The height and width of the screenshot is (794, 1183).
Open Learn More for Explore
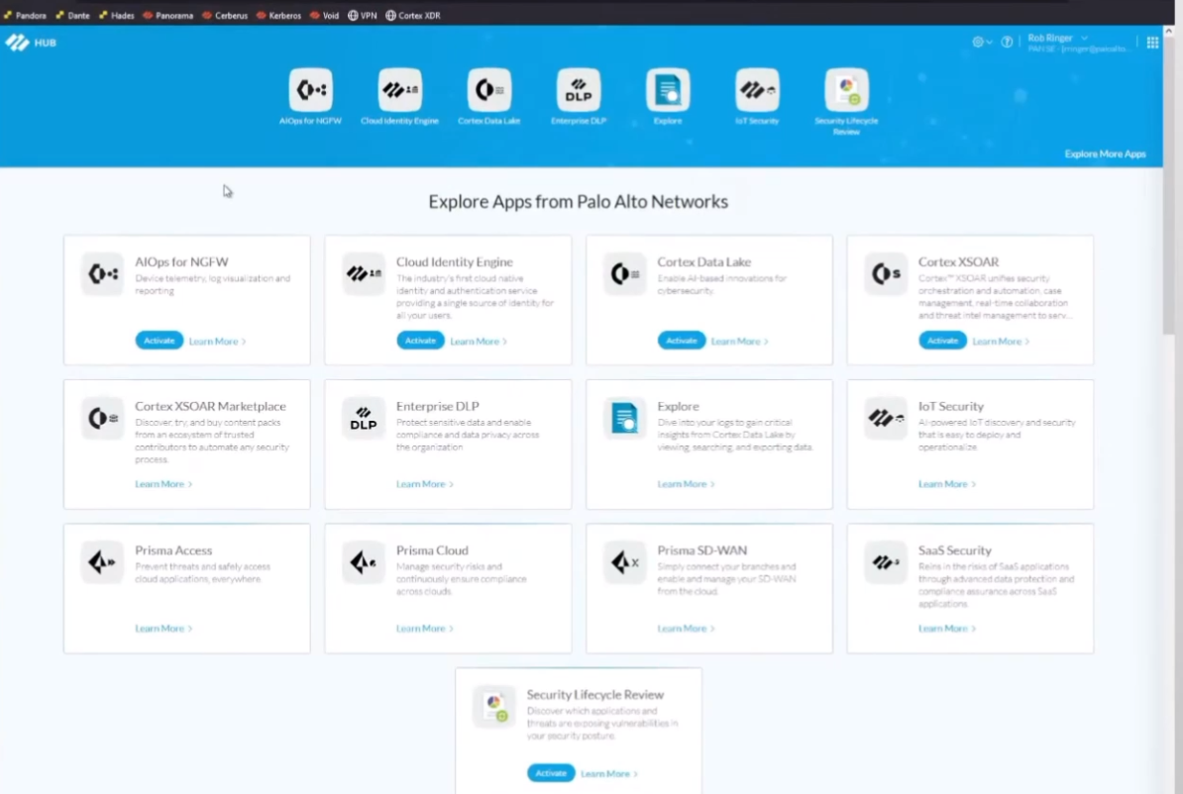click(686, 484)
